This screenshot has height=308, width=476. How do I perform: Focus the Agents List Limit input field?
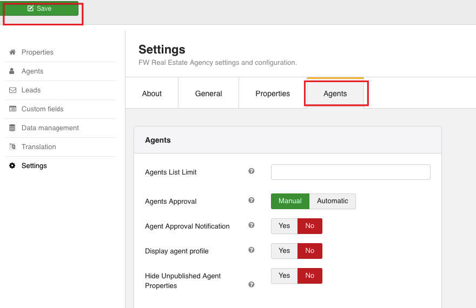(x=351, y=172)
